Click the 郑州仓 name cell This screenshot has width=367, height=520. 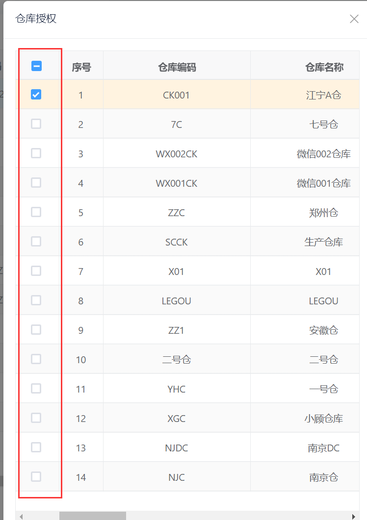point(305,213)
